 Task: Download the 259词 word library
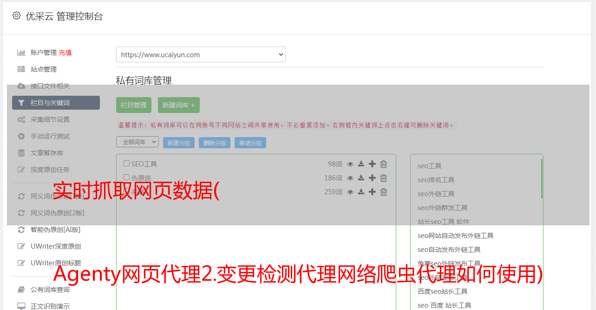pos(361,192)
